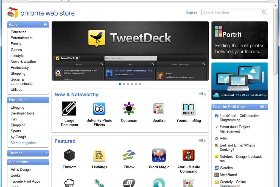The image size is (280, 187).
Task: Select the third carousel dot
Action: pos(128,84)
